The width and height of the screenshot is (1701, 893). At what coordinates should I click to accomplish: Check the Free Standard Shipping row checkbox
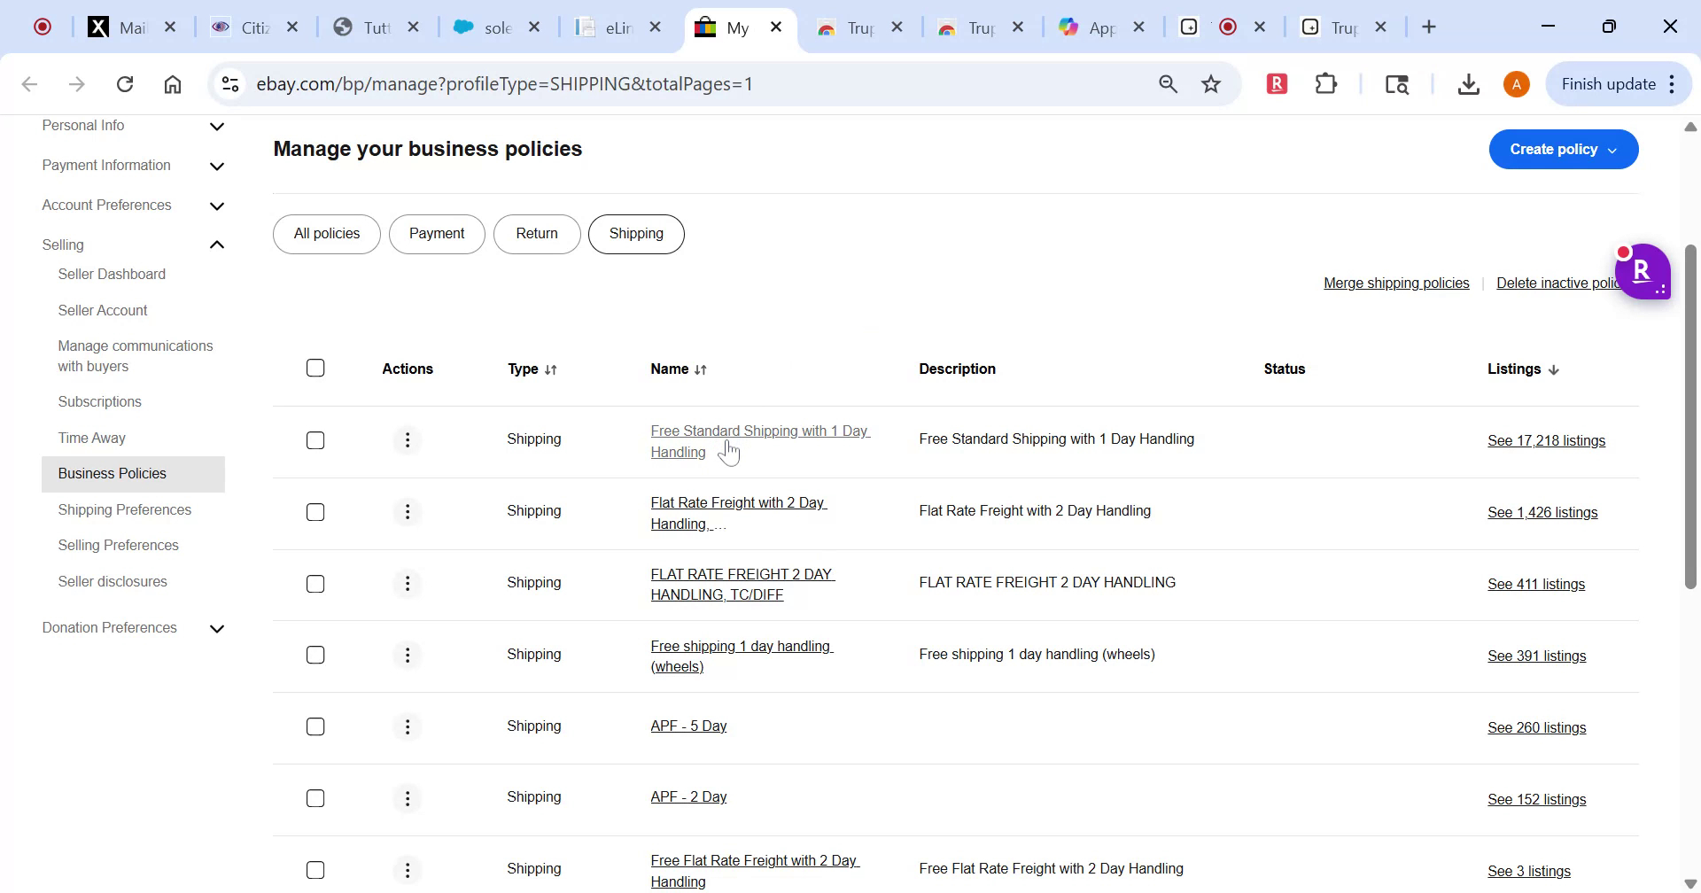[315, 440]
